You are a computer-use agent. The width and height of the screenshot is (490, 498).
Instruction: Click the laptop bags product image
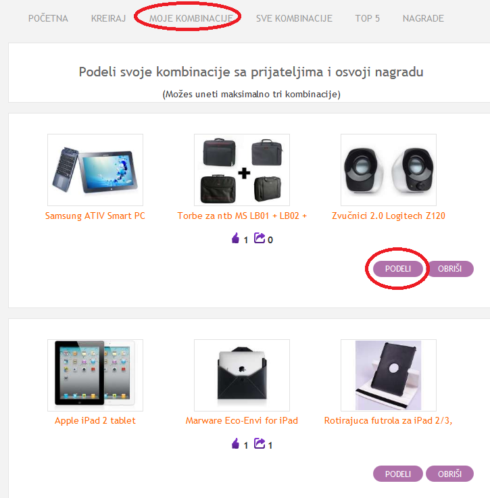point(242,170)
